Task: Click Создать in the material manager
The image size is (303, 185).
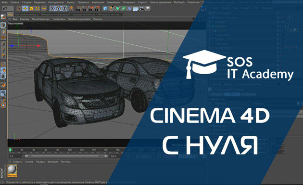Action: [x=17, y=162]
